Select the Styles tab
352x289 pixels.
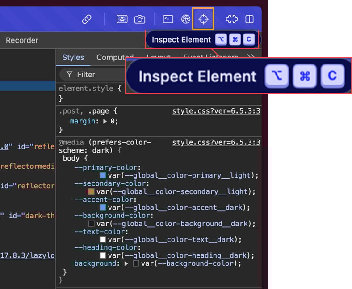[x=73, y=58]
